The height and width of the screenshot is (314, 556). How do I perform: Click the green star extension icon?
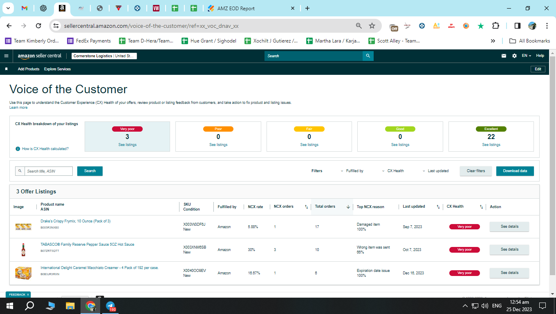pos(481,26)
